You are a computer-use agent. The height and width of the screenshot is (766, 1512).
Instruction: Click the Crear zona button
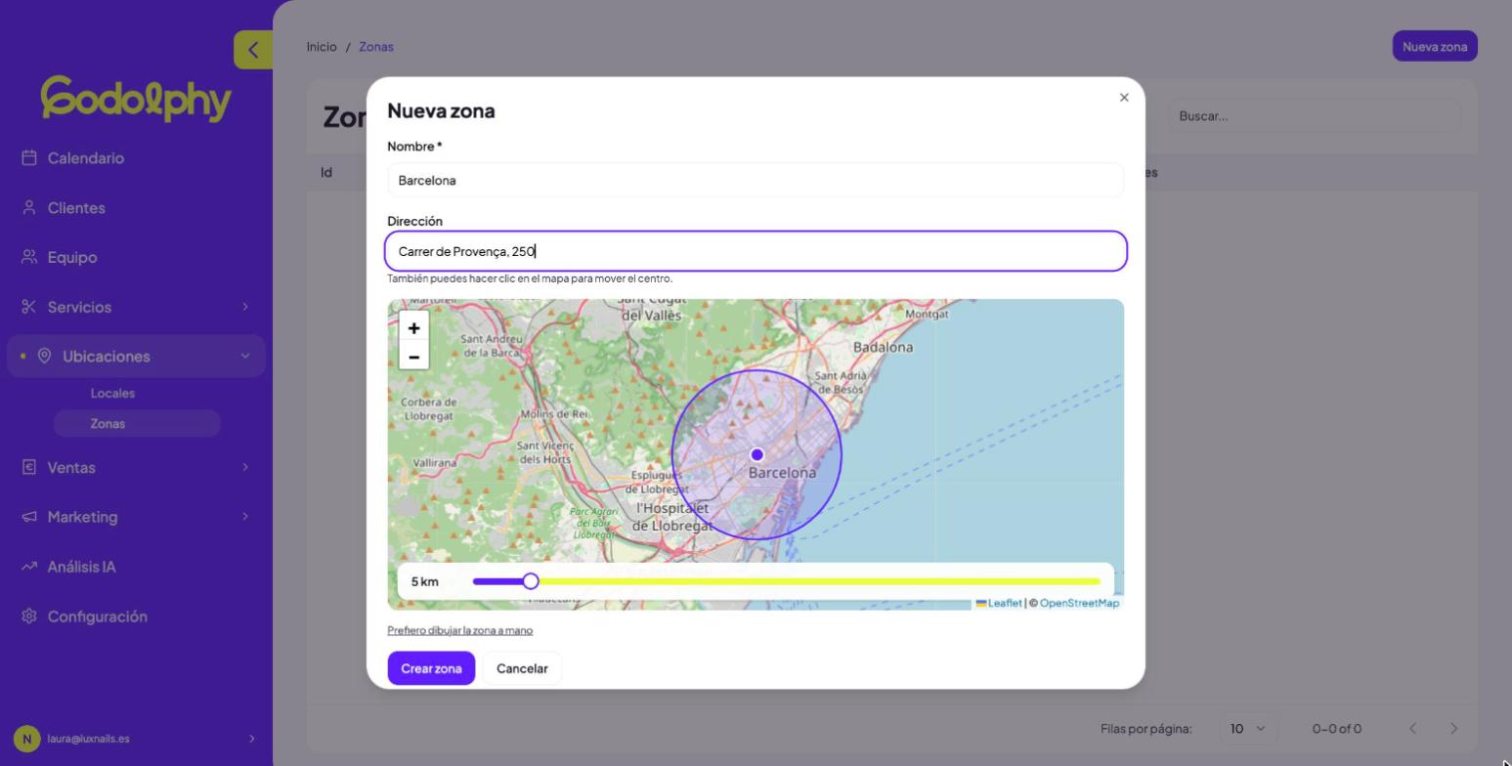point(431,668)
